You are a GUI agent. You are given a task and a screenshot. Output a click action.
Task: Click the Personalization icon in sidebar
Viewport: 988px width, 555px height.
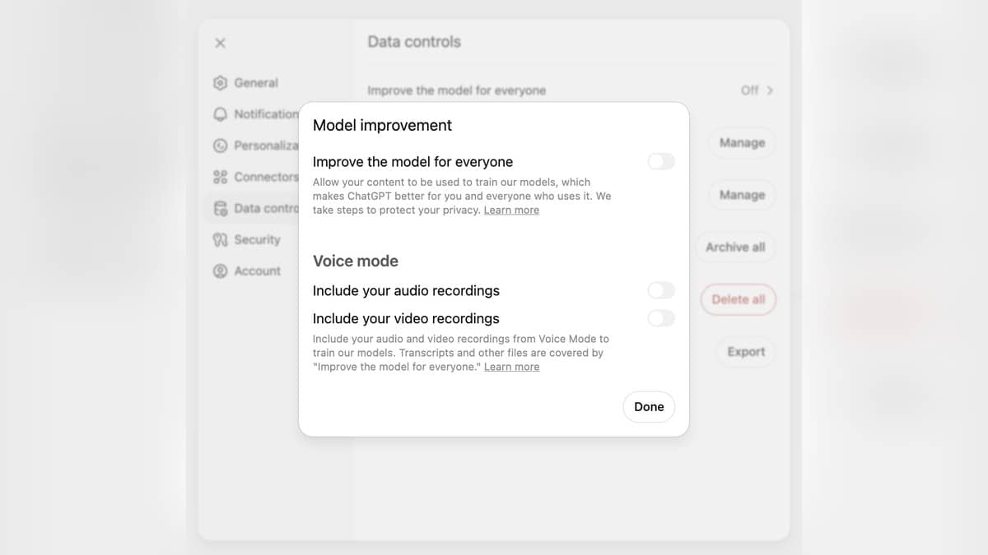pos(220,146)
